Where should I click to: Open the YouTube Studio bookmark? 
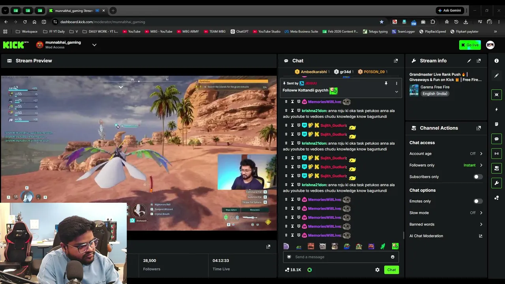(266, 32)
